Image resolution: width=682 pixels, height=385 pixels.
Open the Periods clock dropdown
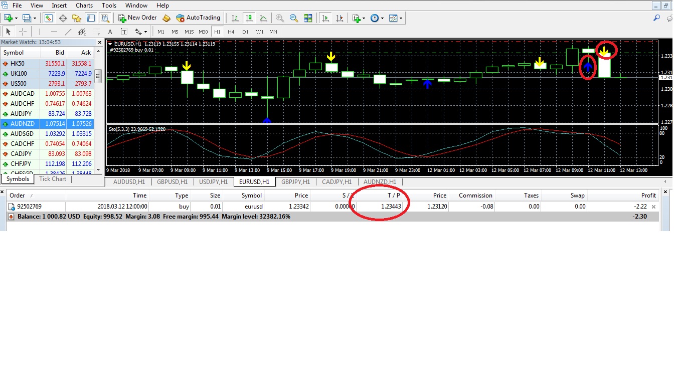pos(377,18)
